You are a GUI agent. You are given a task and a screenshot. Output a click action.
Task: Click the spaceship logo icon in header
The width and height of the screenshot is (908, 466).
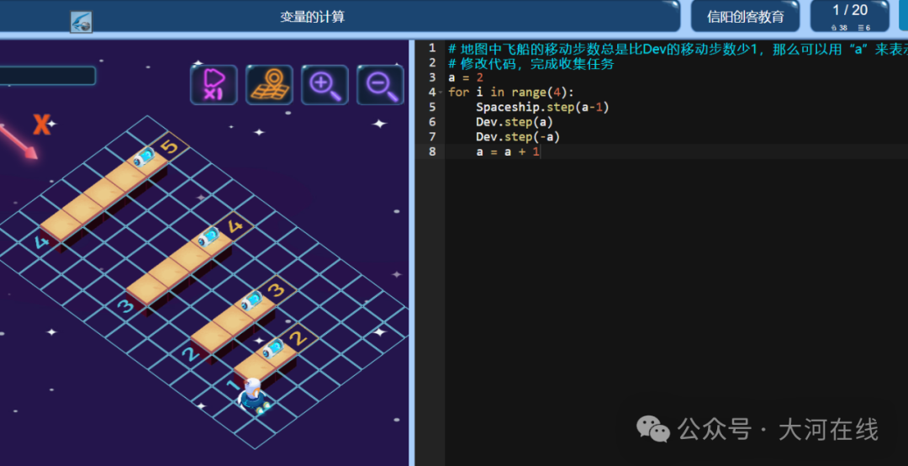(x=81, y=22)
